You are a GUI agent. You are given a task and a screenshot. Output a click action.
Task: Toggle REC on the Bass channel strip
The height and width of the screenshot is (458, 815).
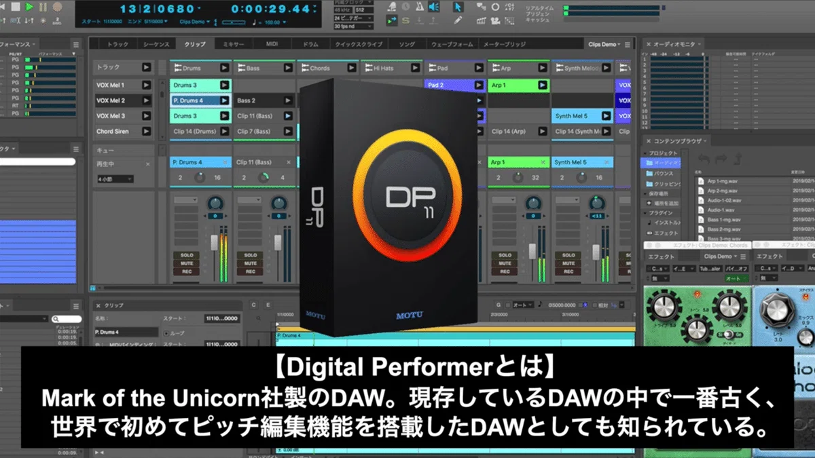[x=251, y=271]
